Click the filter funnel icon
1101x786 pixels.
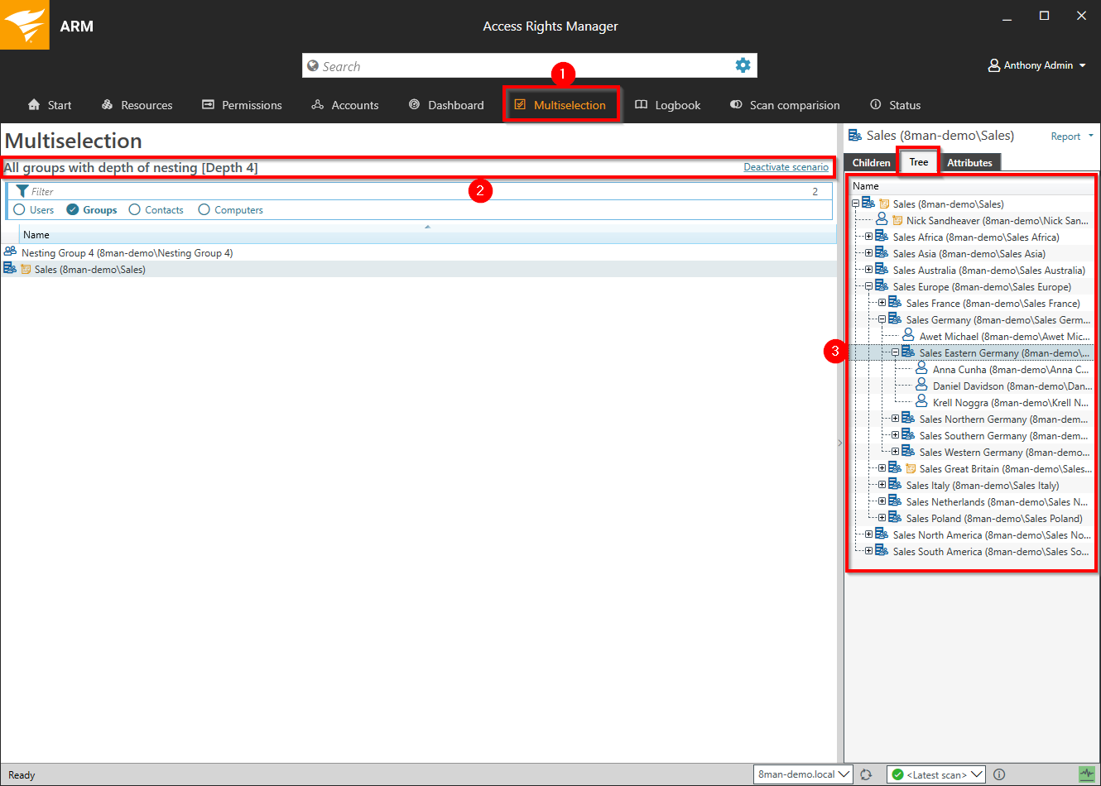tap(22, 191)
